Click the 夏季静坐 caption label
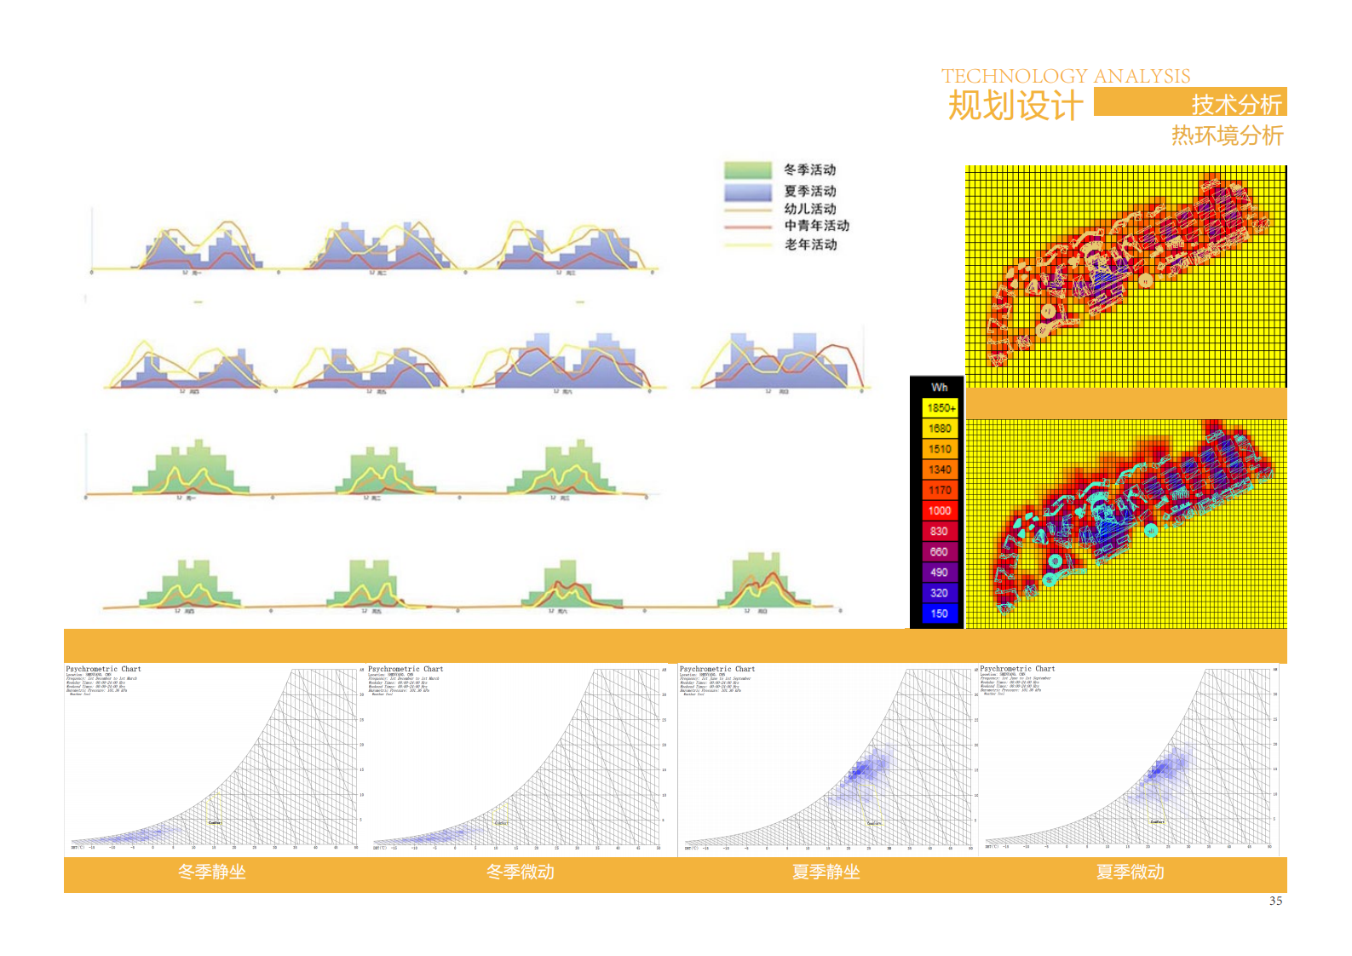The width and height of the screenshot is (1352, 956). (x=826, y=872)
